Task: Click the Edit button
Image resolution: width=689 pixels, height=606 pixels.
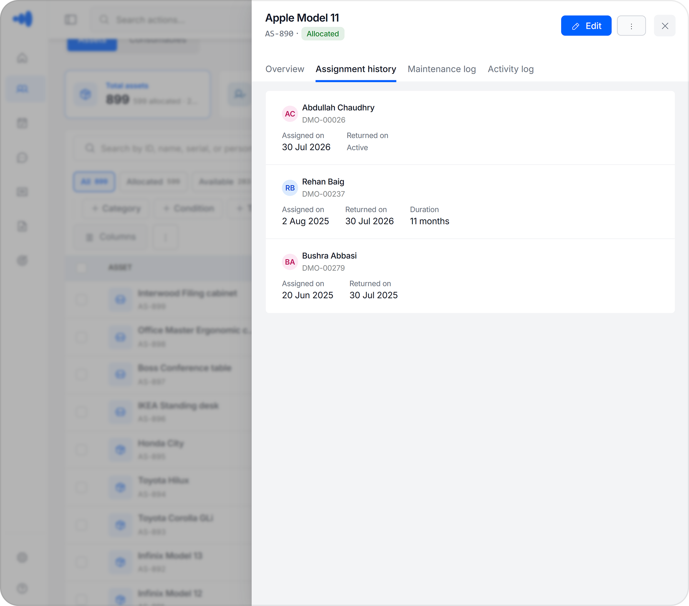Action: 586,26
